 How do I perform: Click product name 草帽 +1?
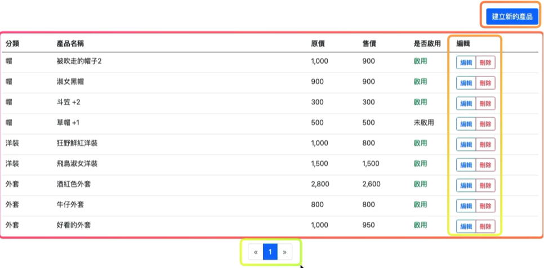pos(68,123)
